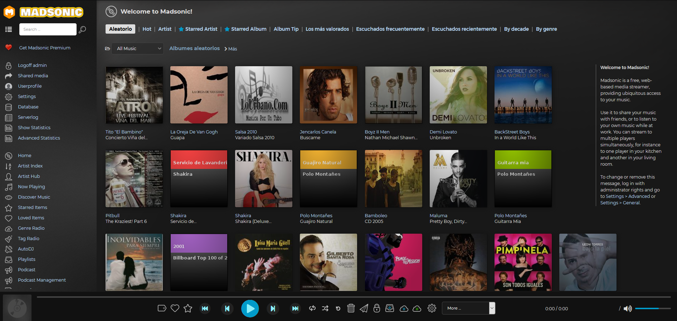This screenshot has height=321, width=677.
Task: Open Advanced Statistics link
Action: click(39, 138)
